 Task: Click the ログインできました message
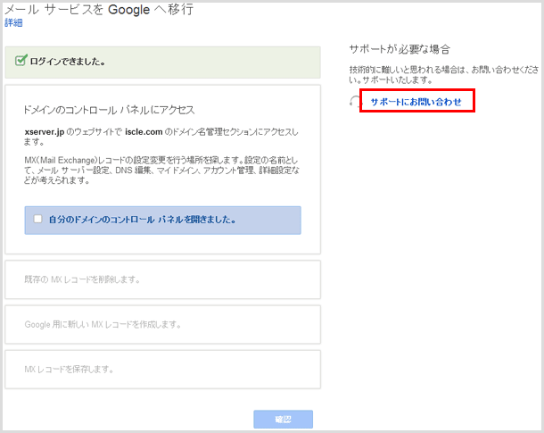[x=67, y=62]
